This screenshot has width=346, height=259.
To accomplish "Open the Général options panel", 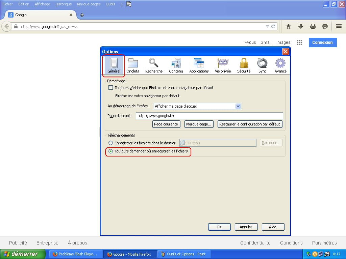I will coord(114,65).
